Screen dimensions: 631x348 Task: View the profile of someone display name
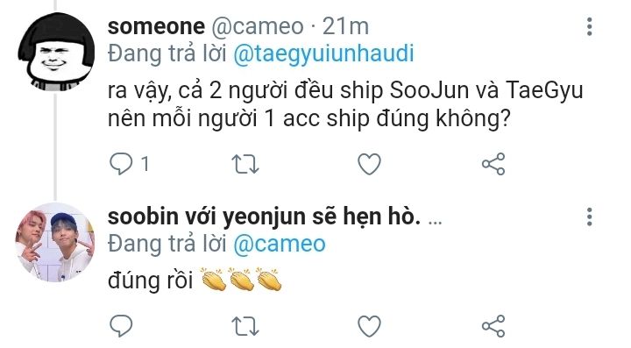pyautogui.click(x=156, y=26)
